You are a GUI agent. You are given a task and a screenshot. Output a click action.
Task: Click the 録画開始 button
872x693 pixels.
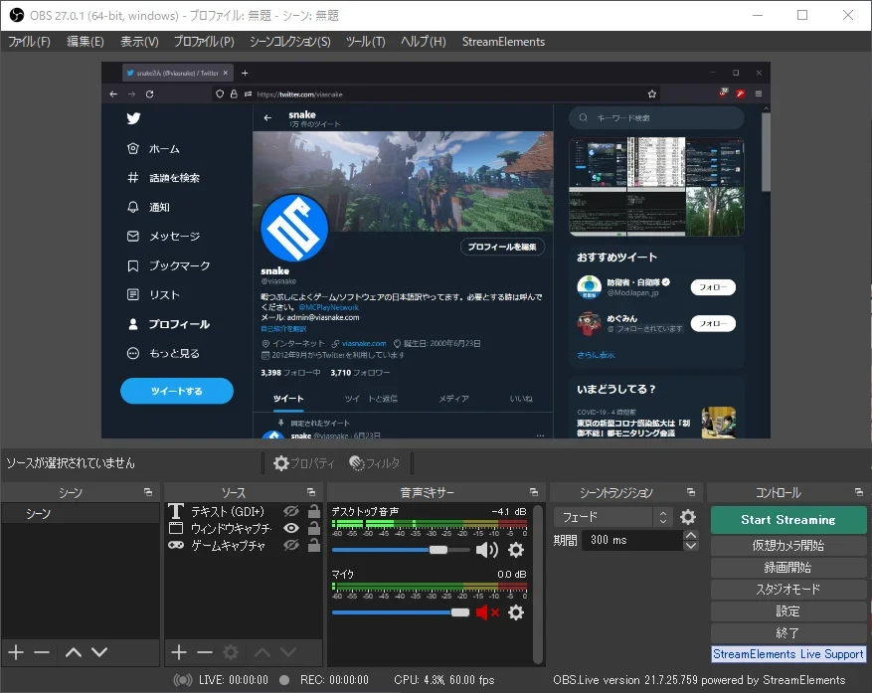point(788,568)
